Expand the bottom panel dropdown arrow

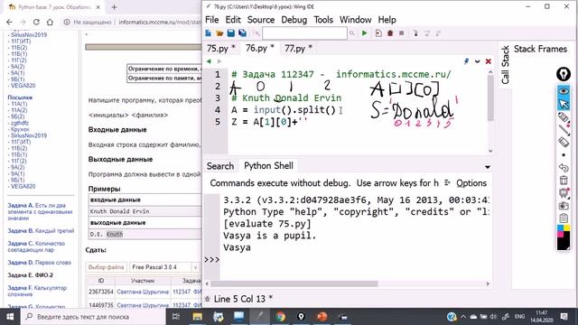pyautogui.click(x=488, y=167)
